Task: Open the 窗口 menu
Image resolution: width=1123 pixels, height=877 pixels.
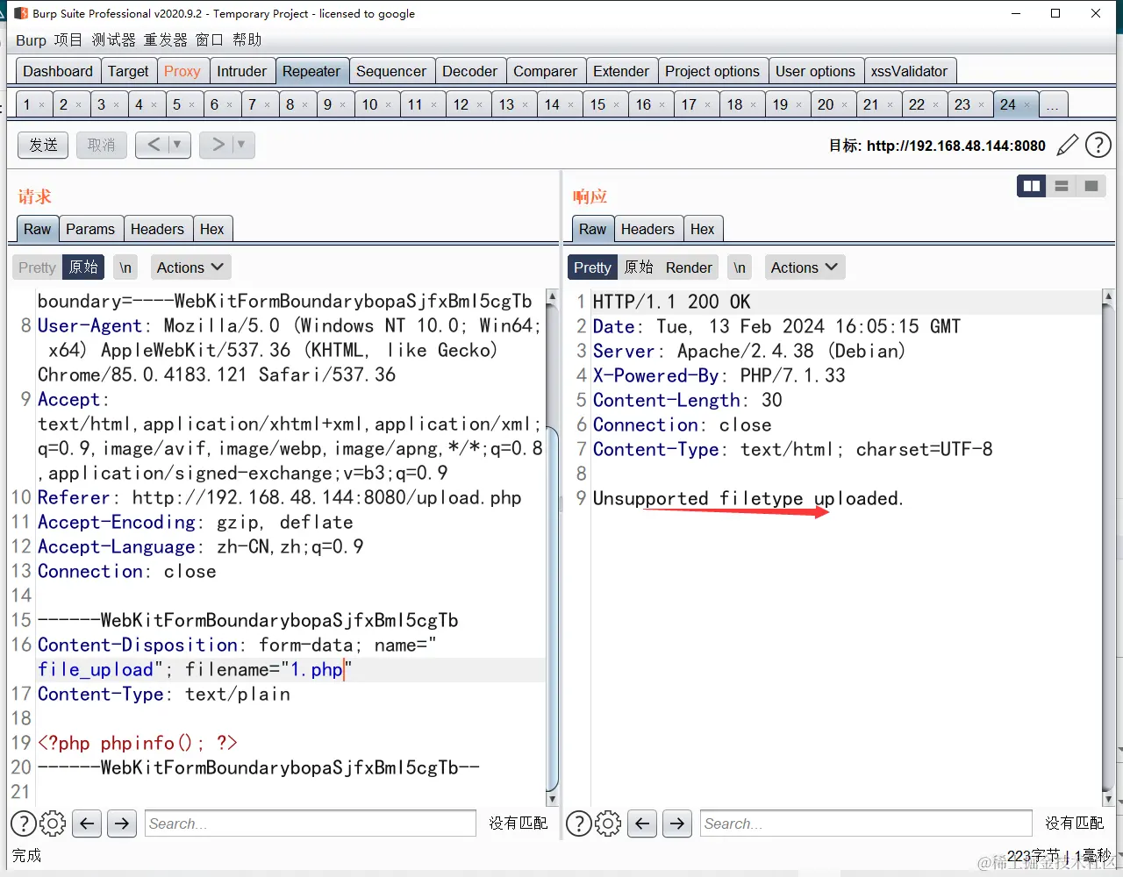Action: (x=210, y=40)
